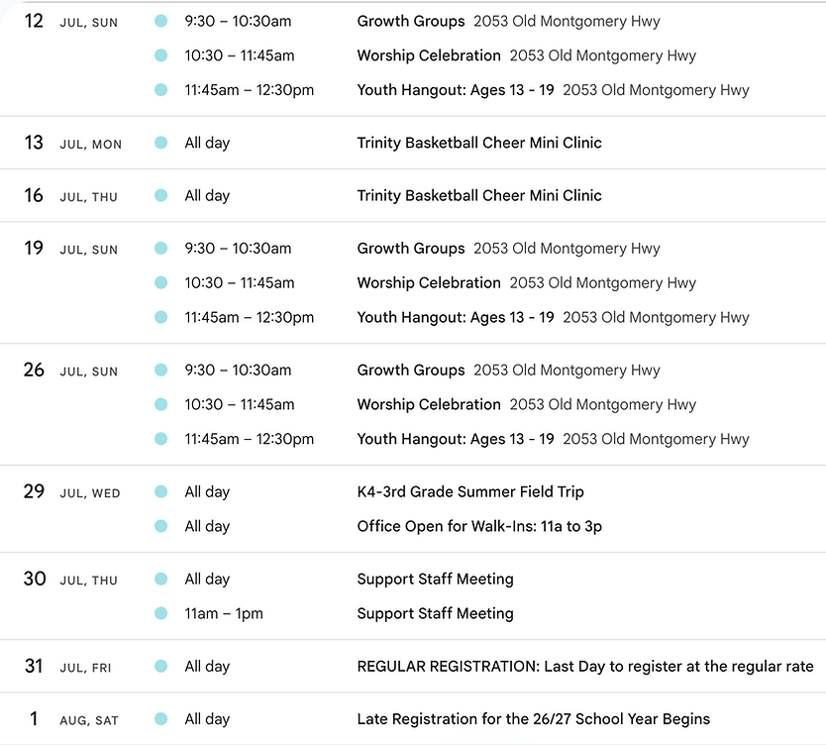Select the 30 Jul, Thu date header
This screenshot has width=826, height=745.
click(71, 579)
